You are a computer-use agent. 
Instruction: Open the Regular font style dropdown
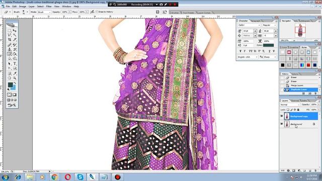269,25
